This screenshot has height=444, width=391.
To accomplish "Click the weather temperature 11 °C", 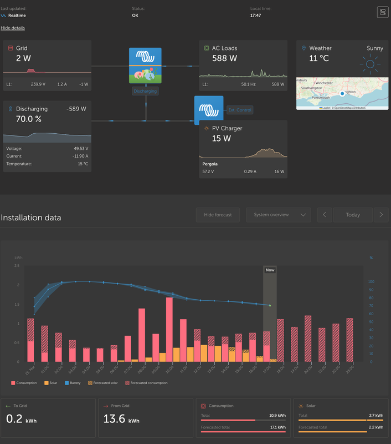I will (319, 58).
